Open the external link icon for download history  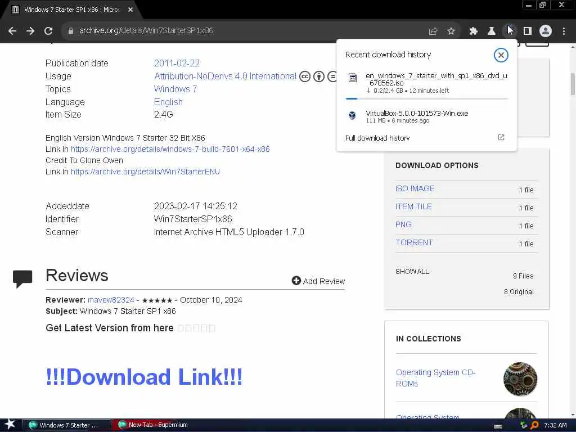(x=501, y=137)
